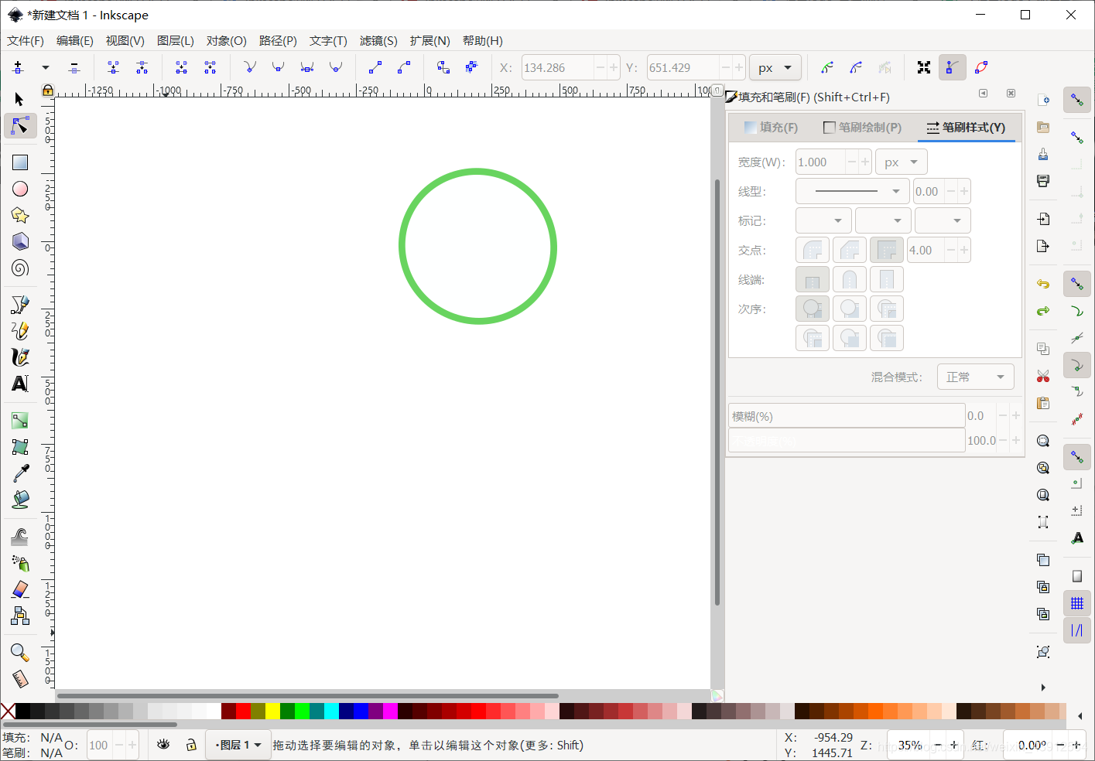Image resolution: width=1095 pixels, height=761 pixels.
Task: Open the X/Y unit px dropdown
Action: (x=776, y=68)
